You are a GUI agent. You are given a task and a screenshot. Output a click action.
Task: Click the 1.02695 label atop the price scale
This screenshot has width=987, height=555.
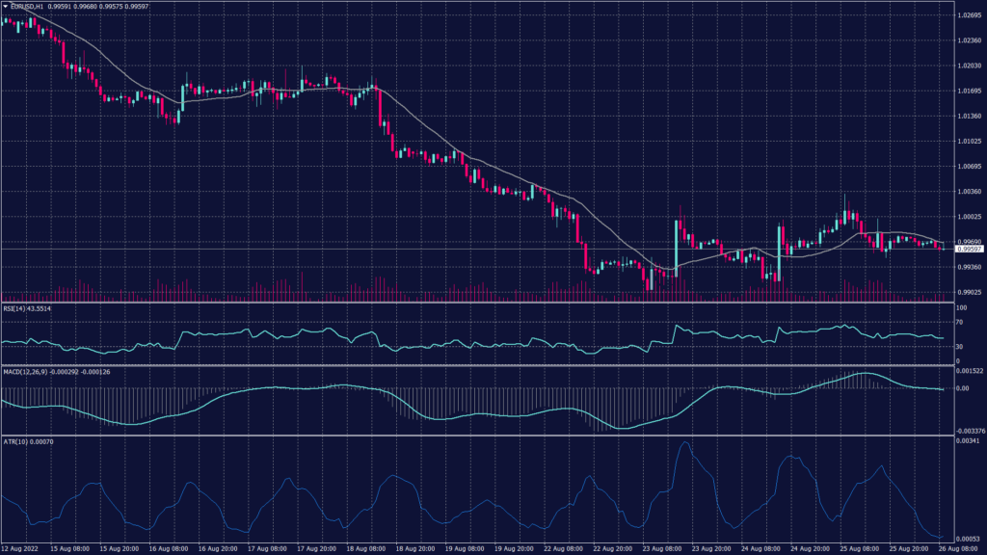click(968, 15)
